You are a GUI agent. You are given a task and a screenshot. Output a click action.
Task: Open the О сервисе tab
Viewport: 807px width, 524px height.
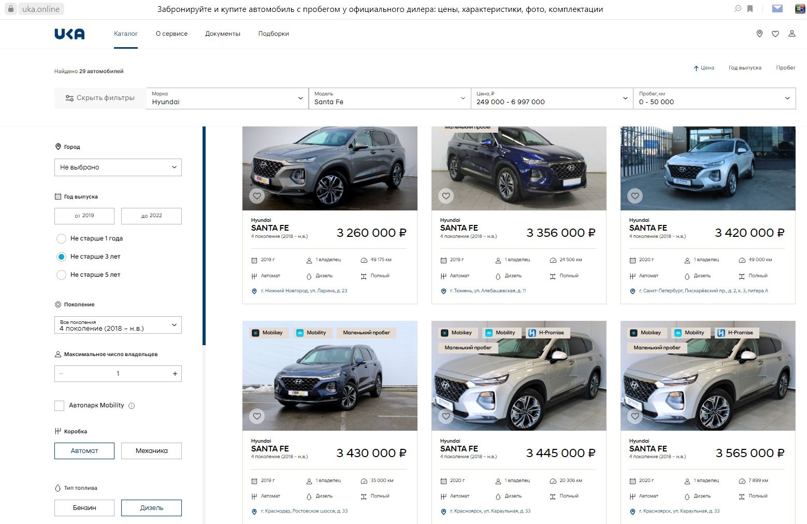pos(172,34)
